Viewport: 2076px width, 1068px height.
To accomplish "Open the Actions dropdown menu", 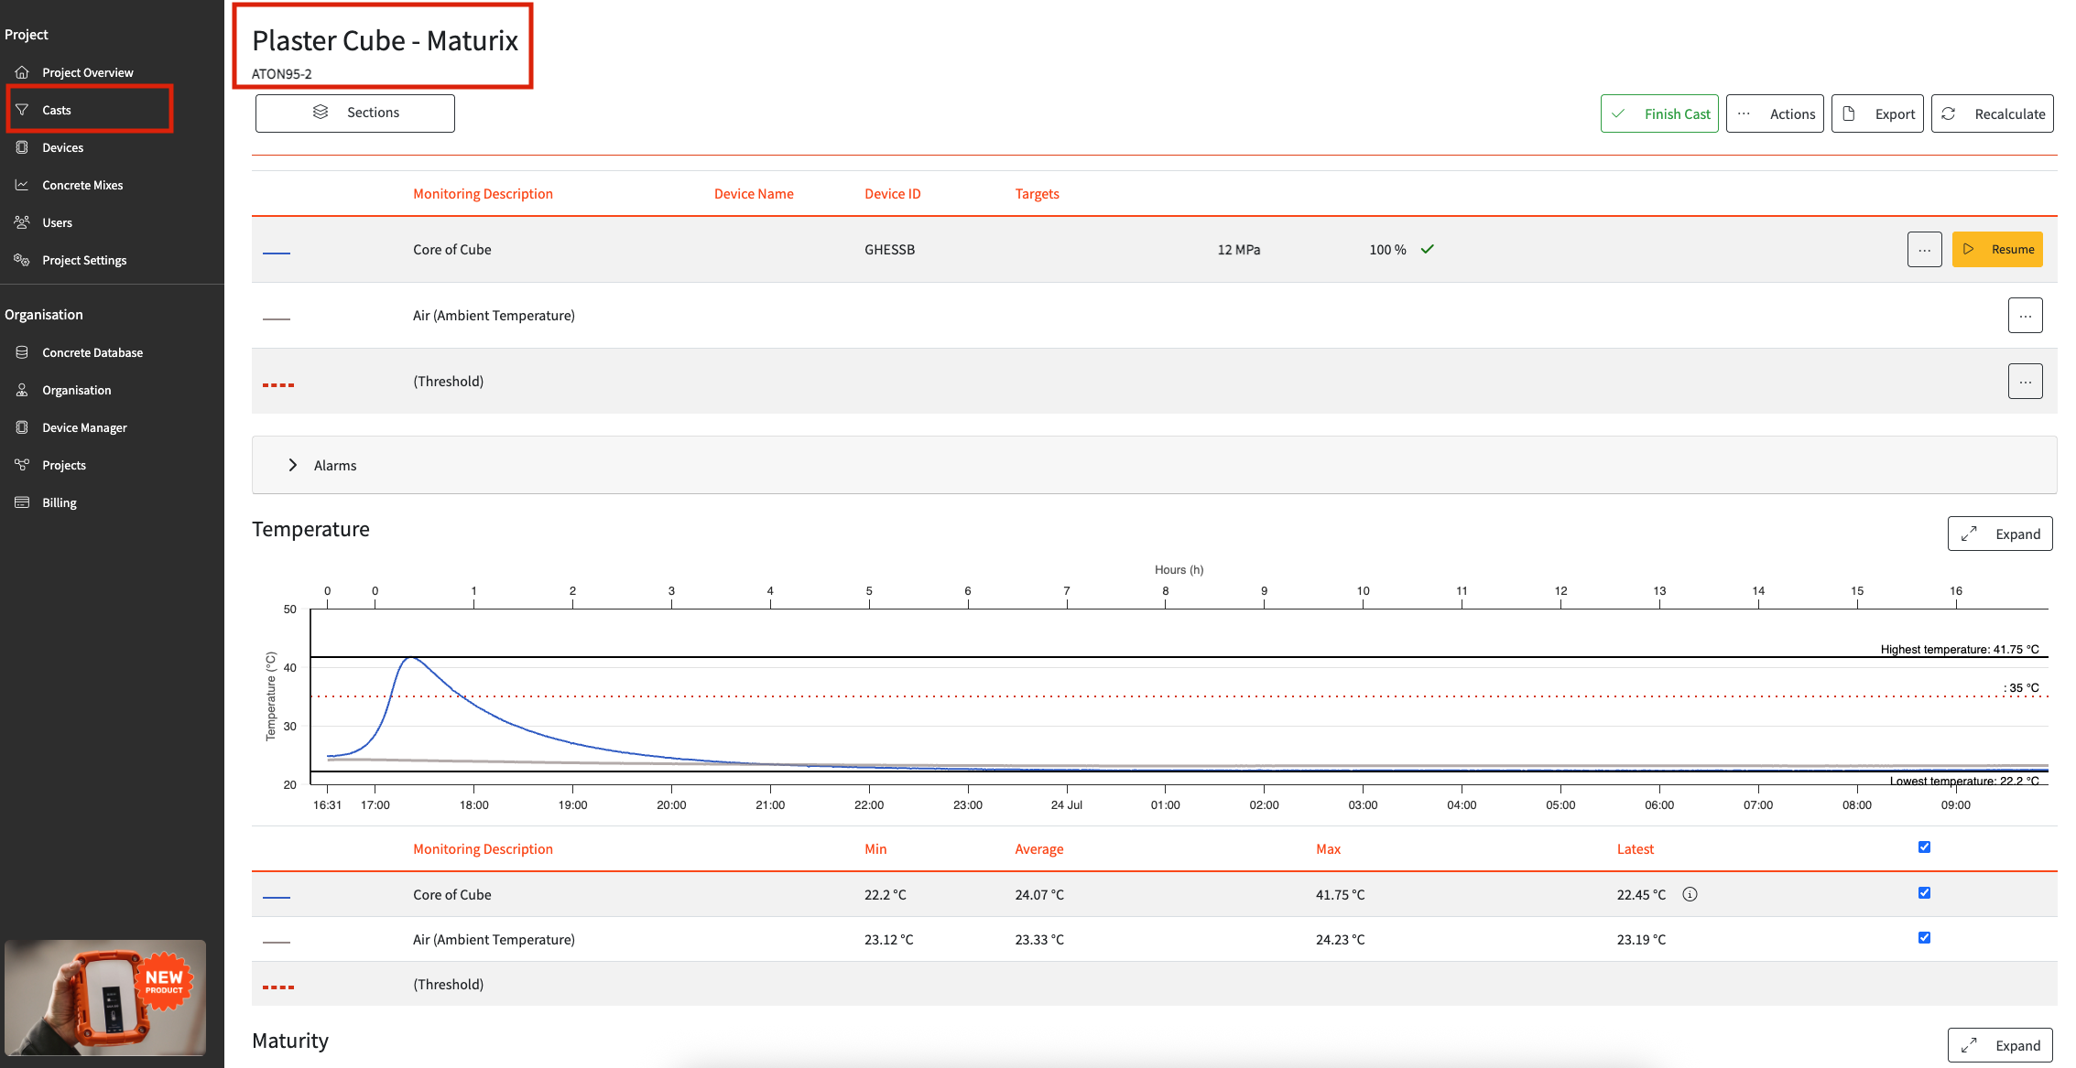I will coord(1774,113).
